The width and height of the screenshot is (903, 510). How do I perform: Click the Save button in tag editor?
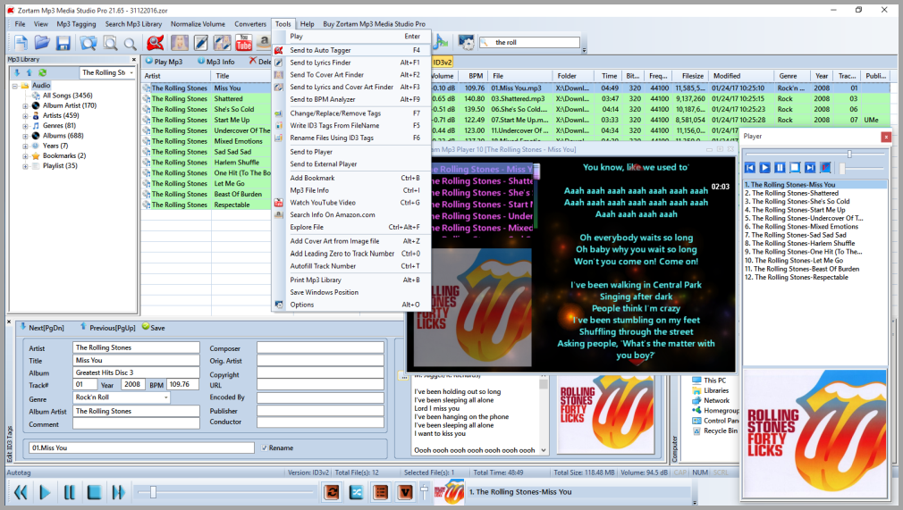pos(153,328)
